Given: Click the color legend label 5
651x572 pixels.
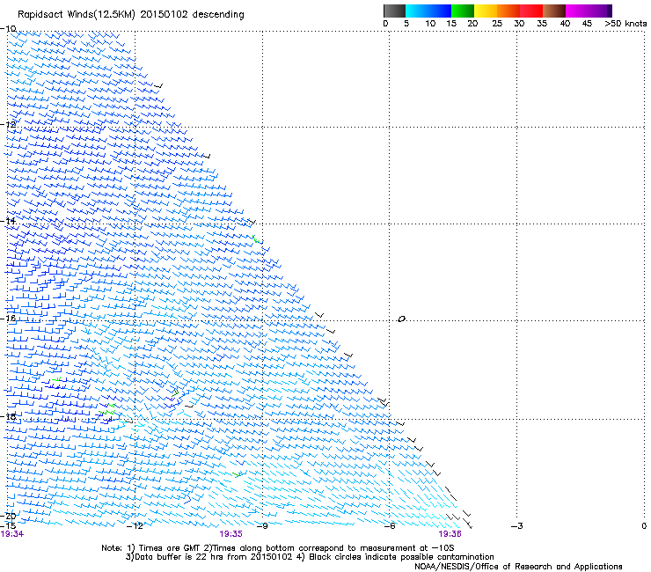Looking at the screenshot, I should tap(406, 24).
